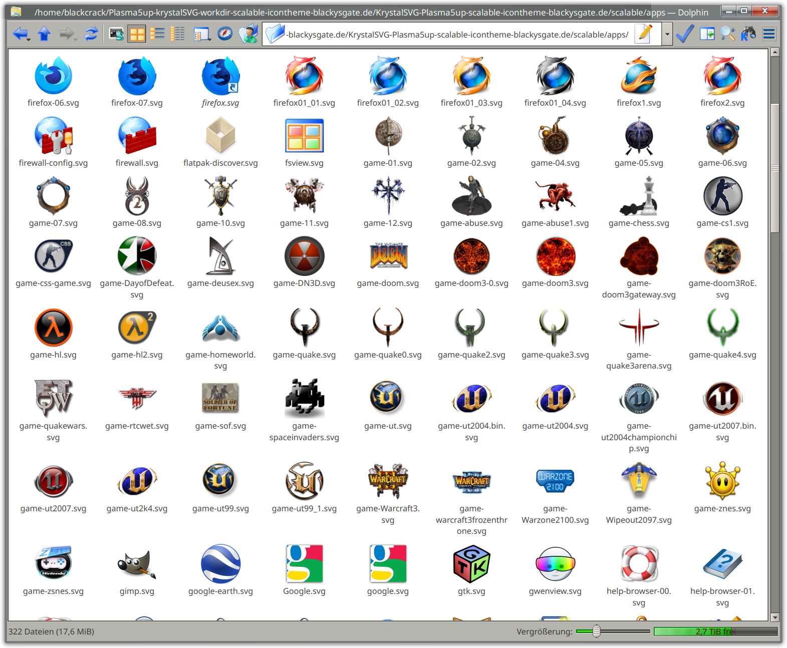
Task: Select firewall-config.svg icon
Action: coord(53,136)
